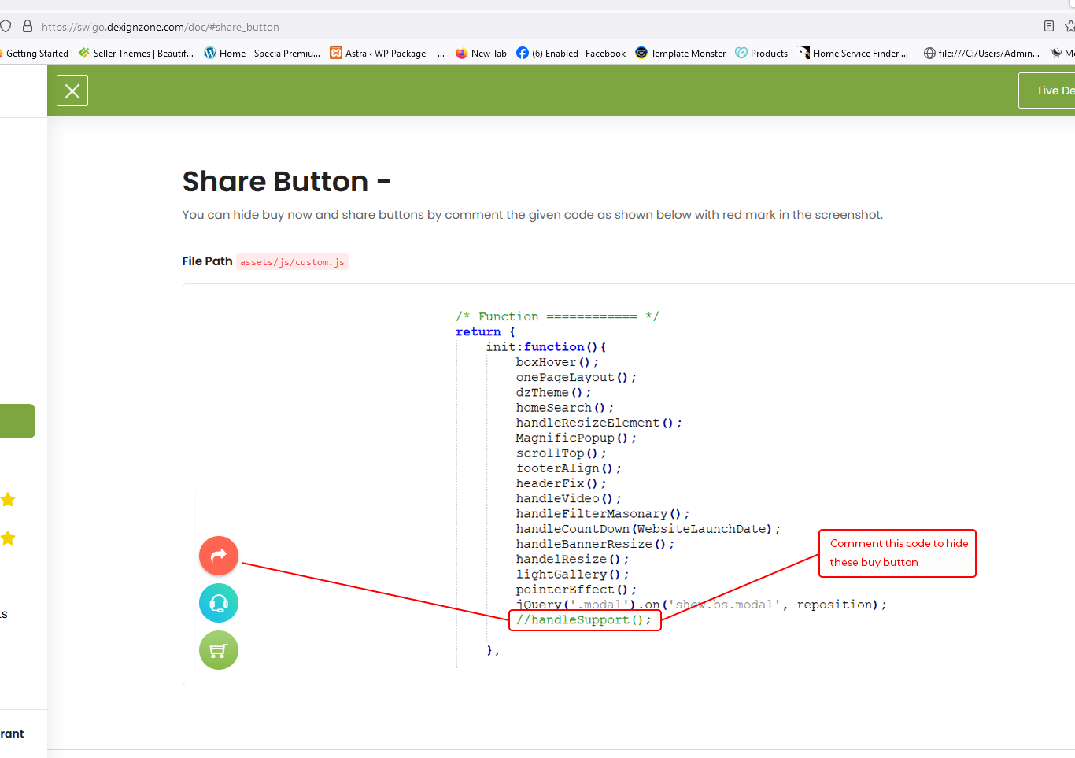Open the Live Demo button
Viewport: 1075px width, 758px height.
(x=1047, y=91)
